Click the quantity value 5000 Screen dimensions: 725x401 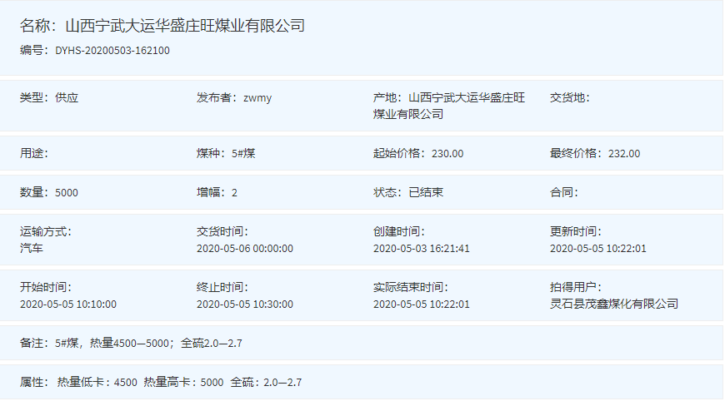[x=67, y=192]
